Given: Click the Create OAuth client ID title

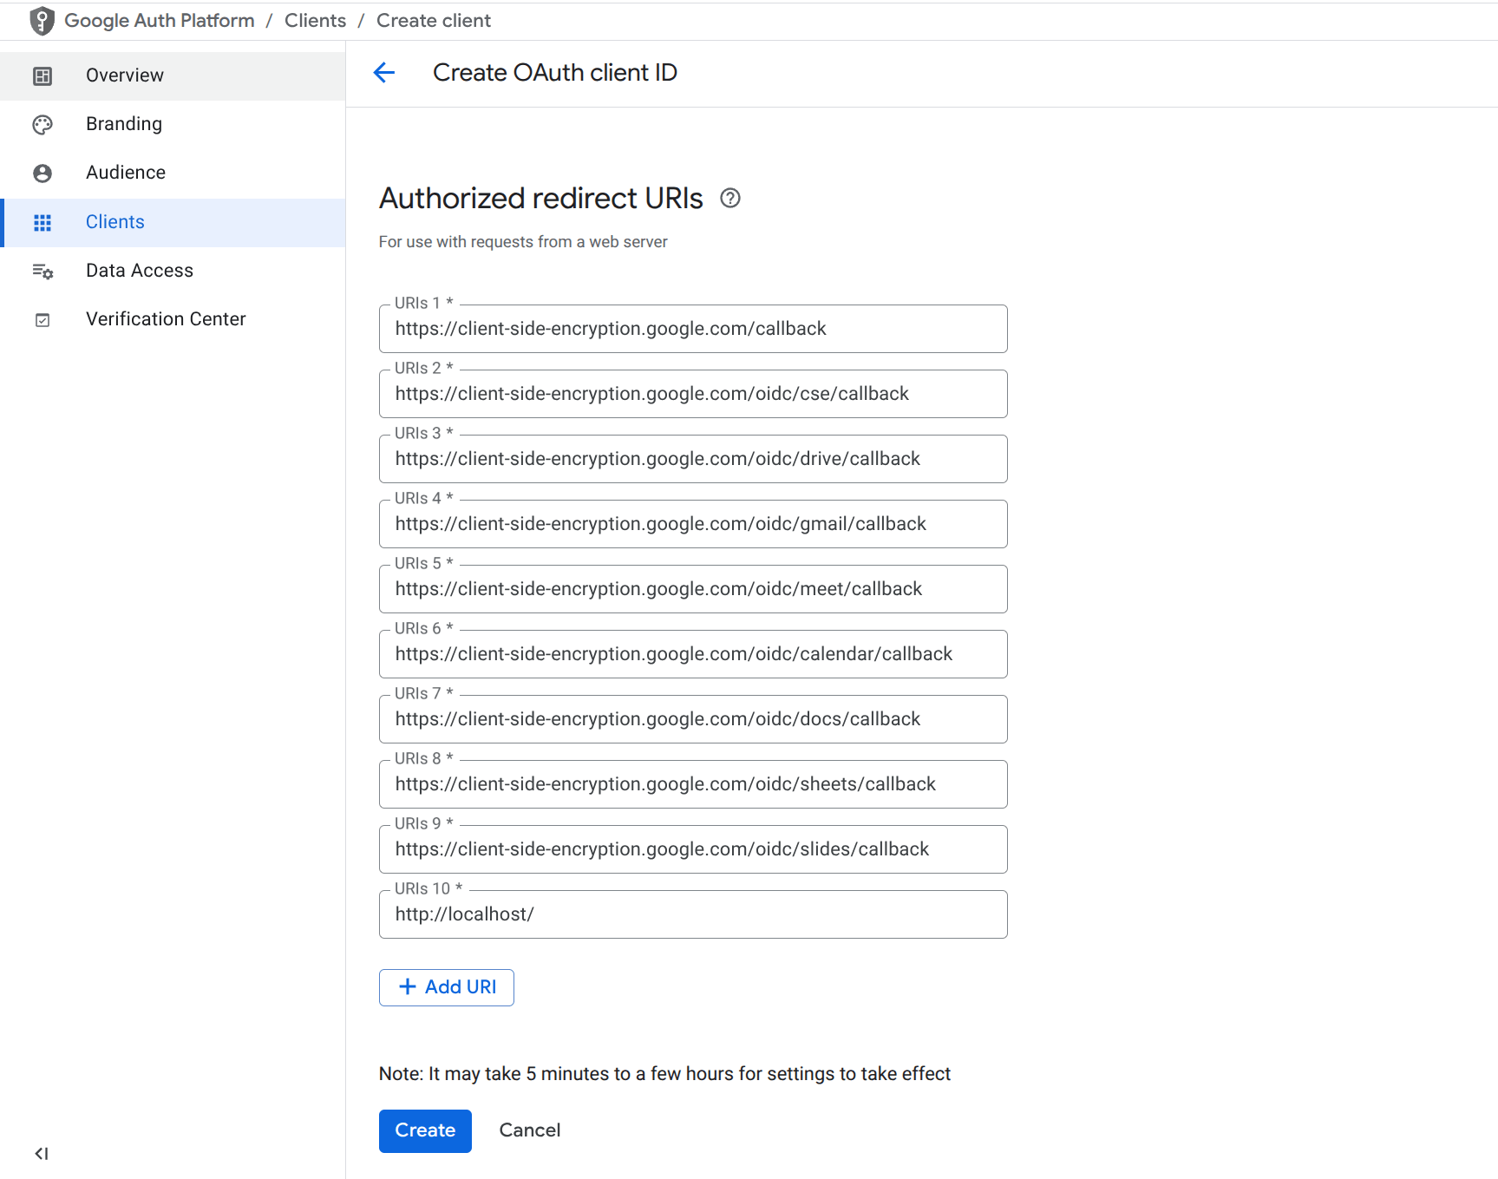Looking at the screenshot, I should [x=555, y=73].
